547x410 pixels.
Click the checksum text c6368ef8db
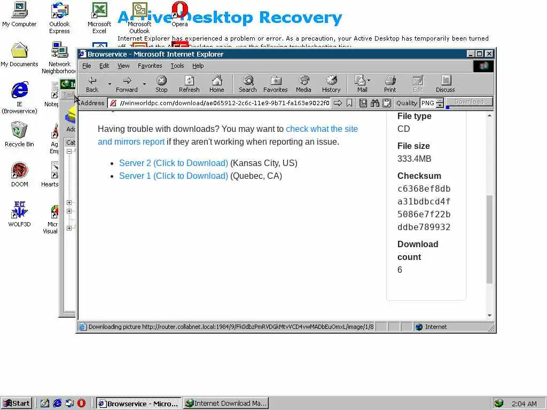[x=424, y=188]
